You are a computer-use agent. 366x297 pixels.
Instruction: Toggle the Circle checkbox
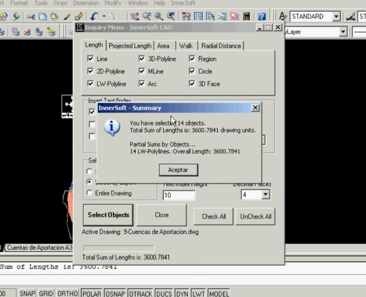tap(192, 71)
